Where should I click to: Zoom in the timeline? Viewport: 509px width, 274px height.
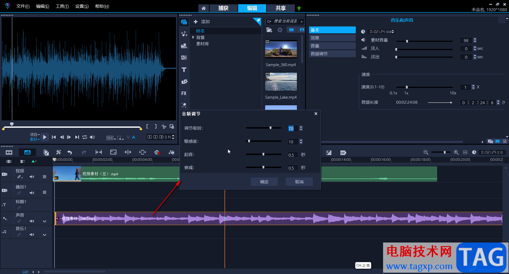(456, 152)
